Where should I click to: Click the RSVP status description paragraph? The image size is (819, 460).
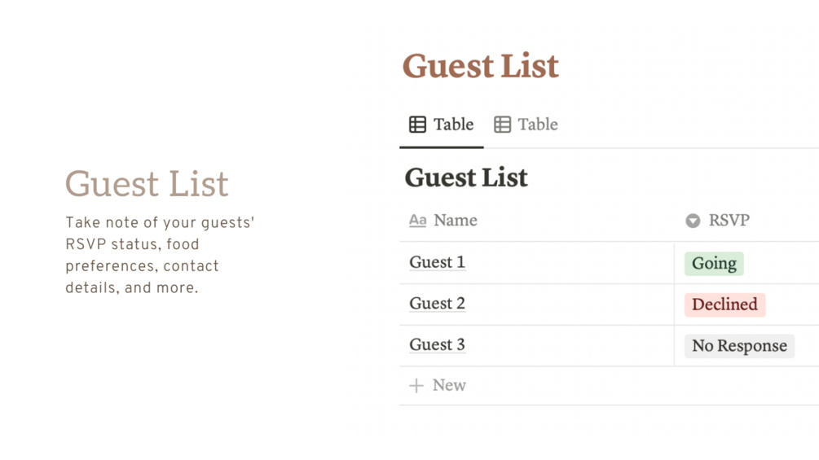(x=160, y=256)
